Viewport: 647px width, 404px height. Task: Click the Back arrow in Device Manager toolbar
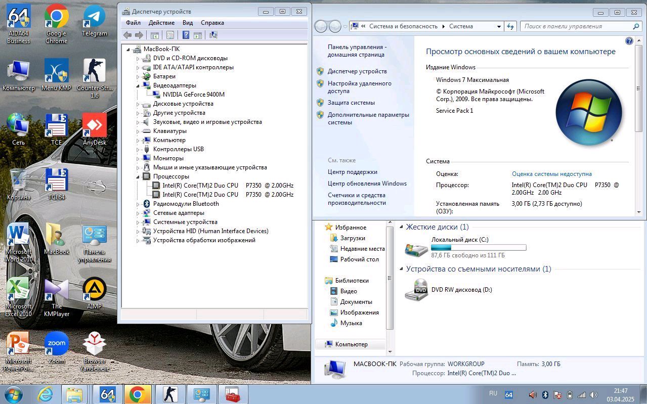(127, 35)
